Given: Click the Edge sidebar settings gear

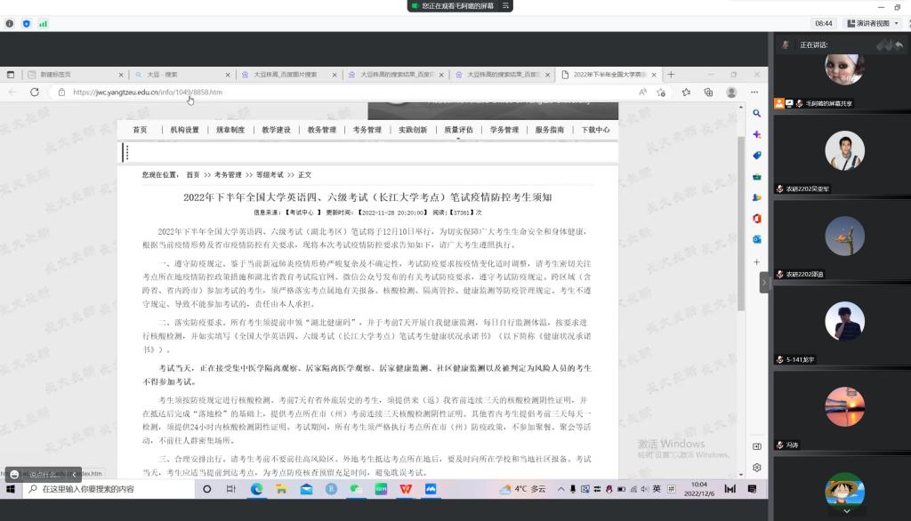Looking at the screenshot, I should [757, 467].
